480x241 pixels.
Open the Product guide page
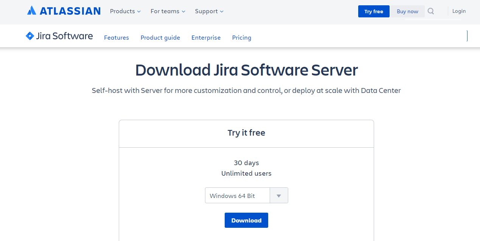coord(160,37)
